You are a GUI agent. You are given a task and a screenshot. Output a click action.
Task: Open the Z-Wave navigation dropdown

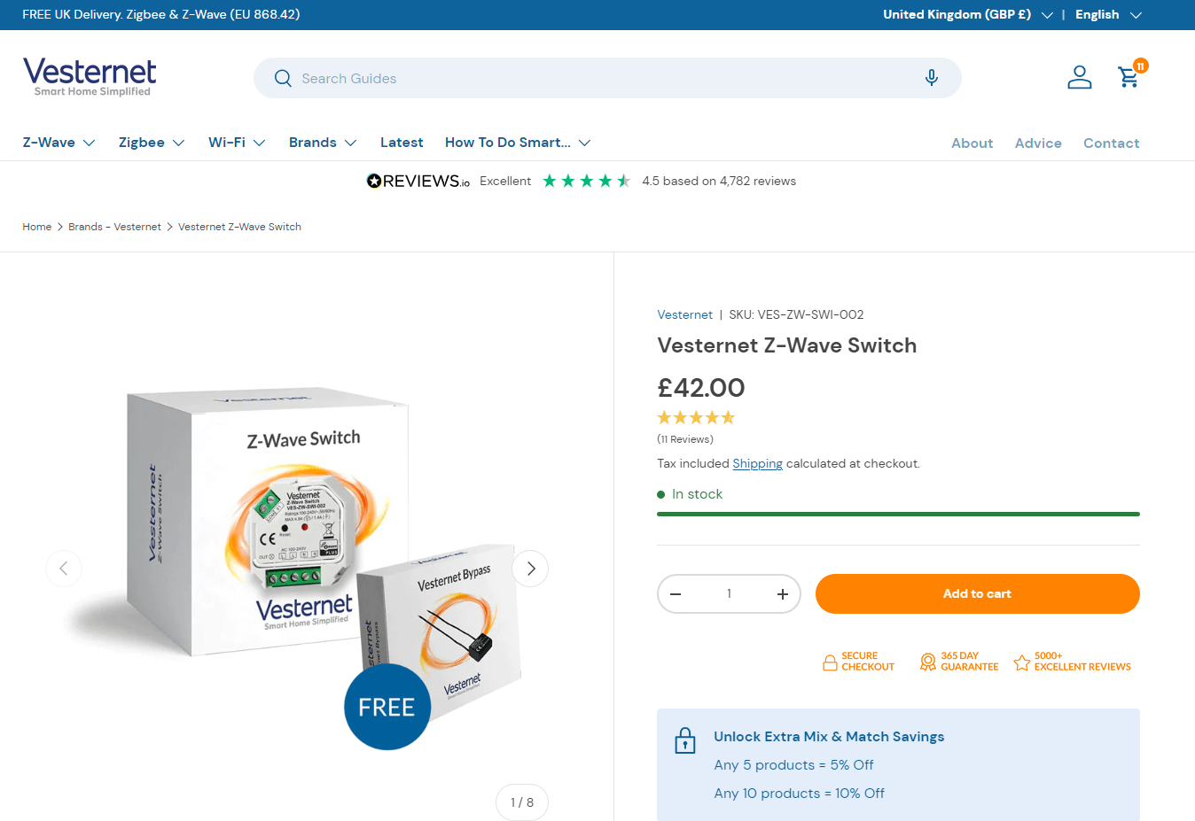(x=59, y=142)
